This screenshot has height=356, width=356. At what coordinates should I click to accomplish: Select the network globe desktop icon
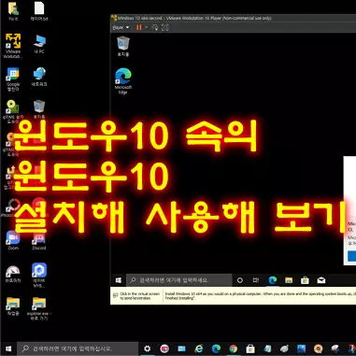(39, 77)
